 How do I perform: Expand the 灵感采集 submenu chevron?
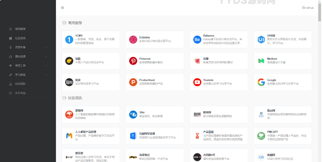tap(46, 47)
